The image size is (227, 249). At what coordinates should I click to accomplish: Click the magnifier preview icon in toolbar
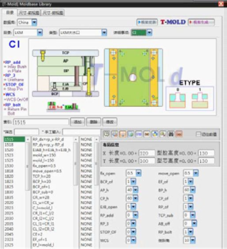115,134
